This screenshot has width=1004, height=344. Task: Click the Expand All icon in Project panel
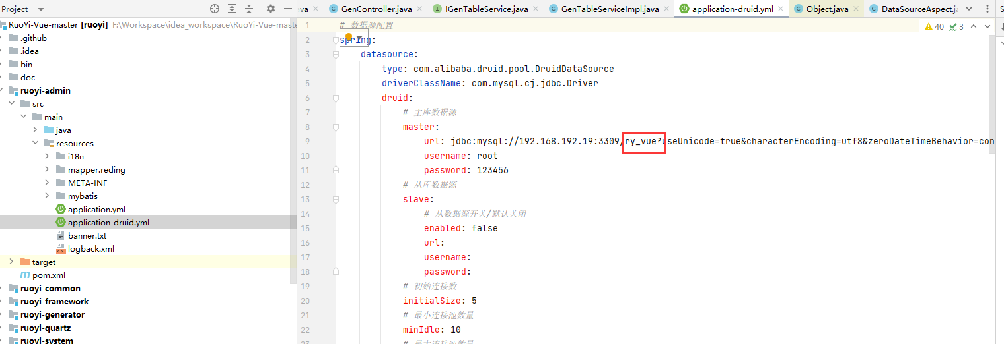tap(232, 9)
